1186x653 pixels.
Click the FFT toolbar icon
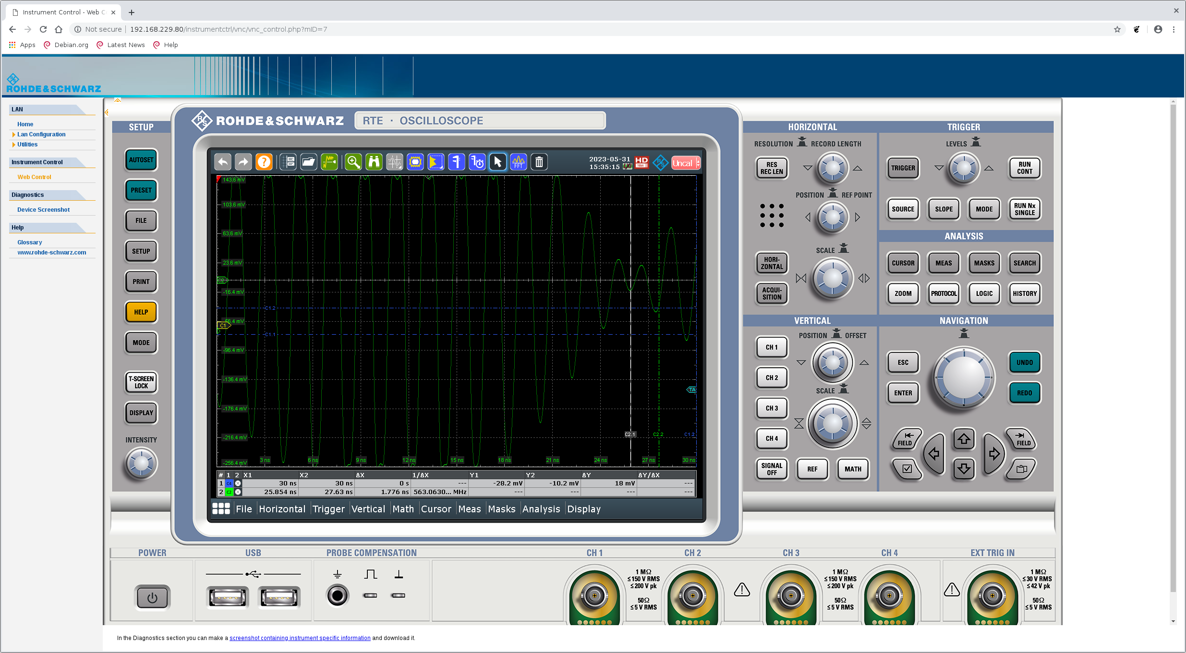(518, 162)
